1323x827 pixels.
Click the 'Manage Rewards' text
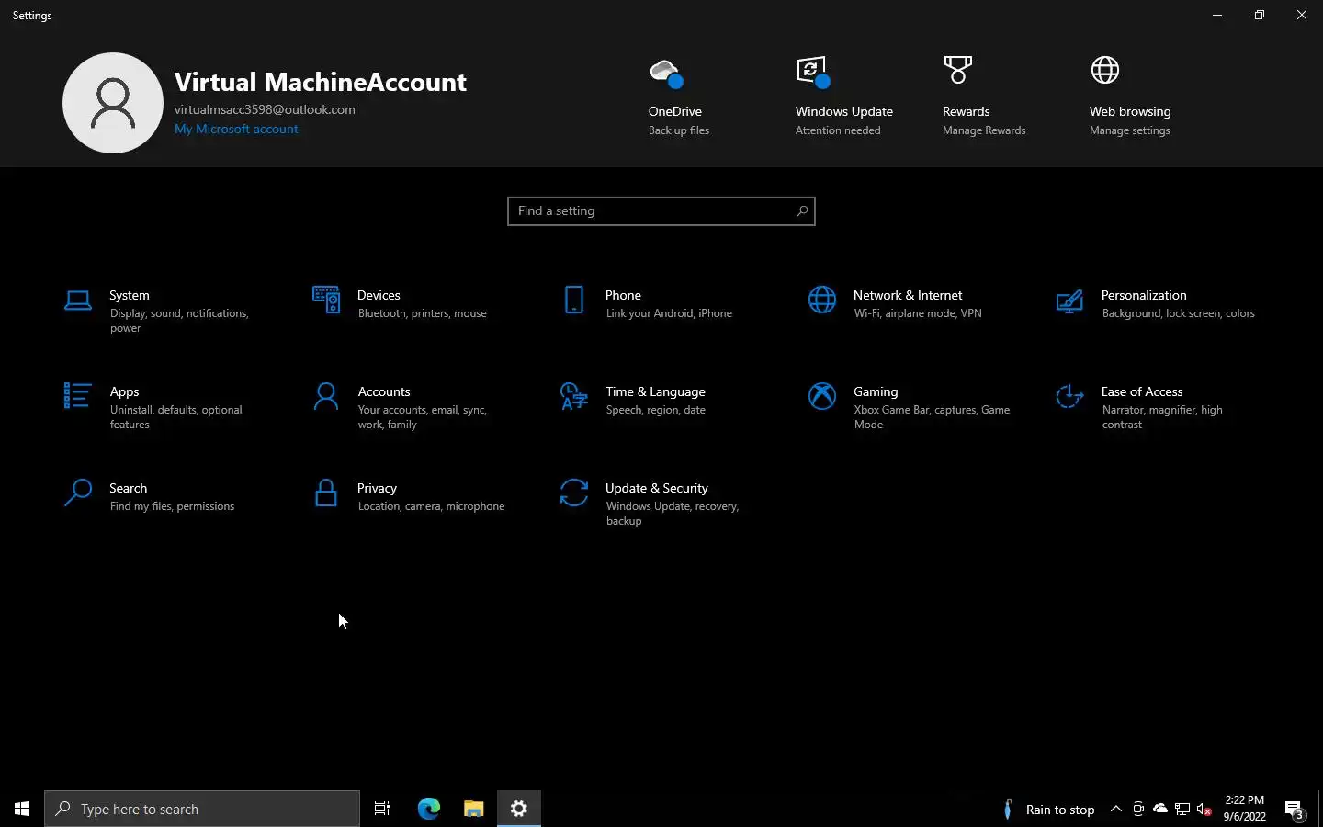point(984,130)
